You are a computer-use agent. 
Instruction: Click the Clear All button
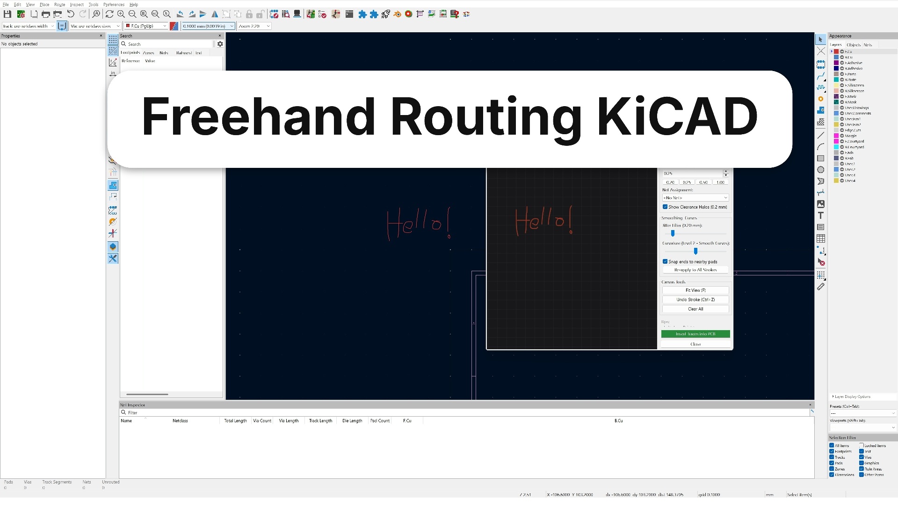coord(695,309)
